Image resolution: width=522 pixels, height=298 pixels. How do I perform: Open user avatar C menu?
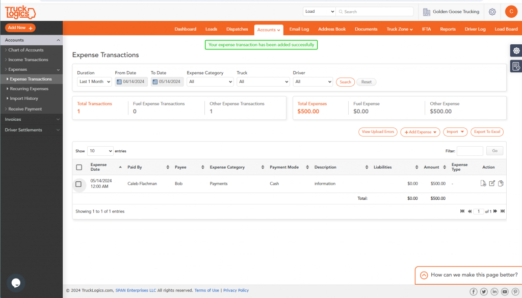[511, 11]
